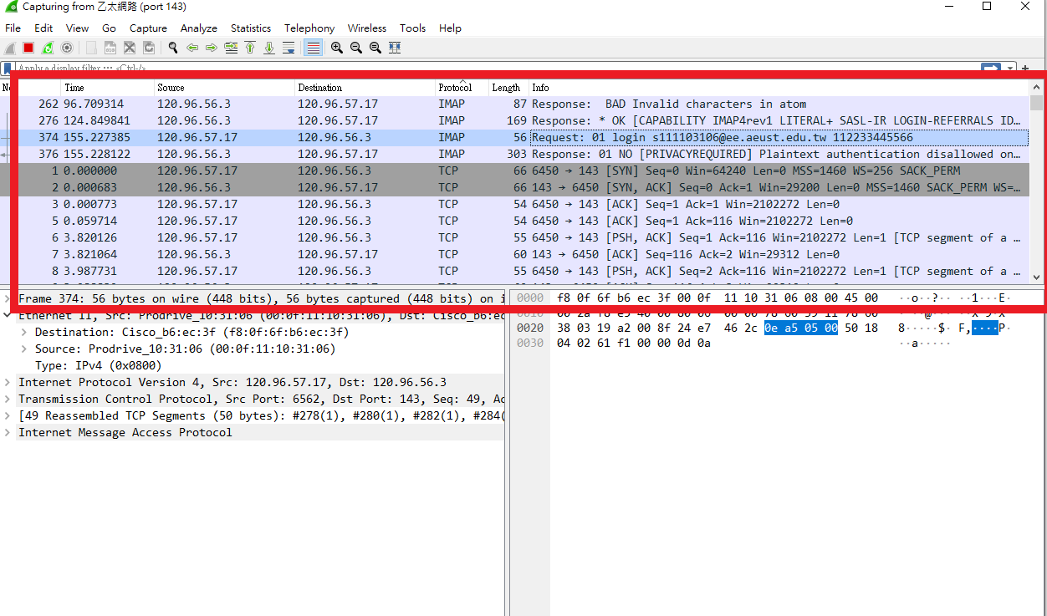The height and width of the screenshot is (616, 1047).
Task: Expand Transmission Control Protocol details
Action: [x=8, y=399]
